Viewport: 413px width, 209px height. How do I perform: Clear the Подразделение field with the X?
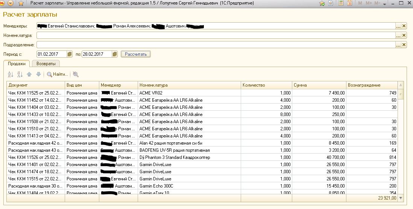pos(404,45)
